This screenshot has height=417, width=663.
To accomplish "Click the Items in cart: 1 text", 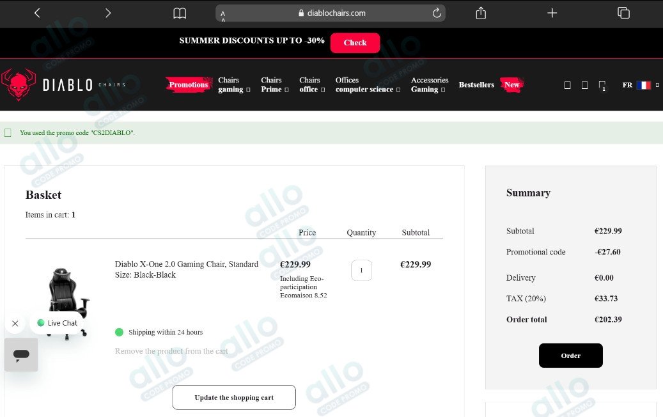I will coord(51,215).
